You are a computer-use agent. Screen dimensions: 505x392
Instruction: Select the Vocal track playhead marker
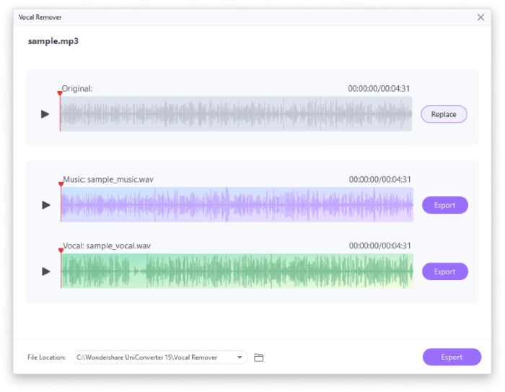coord(61,251)
